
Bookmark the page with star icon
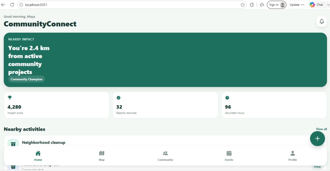pos(242,4)
